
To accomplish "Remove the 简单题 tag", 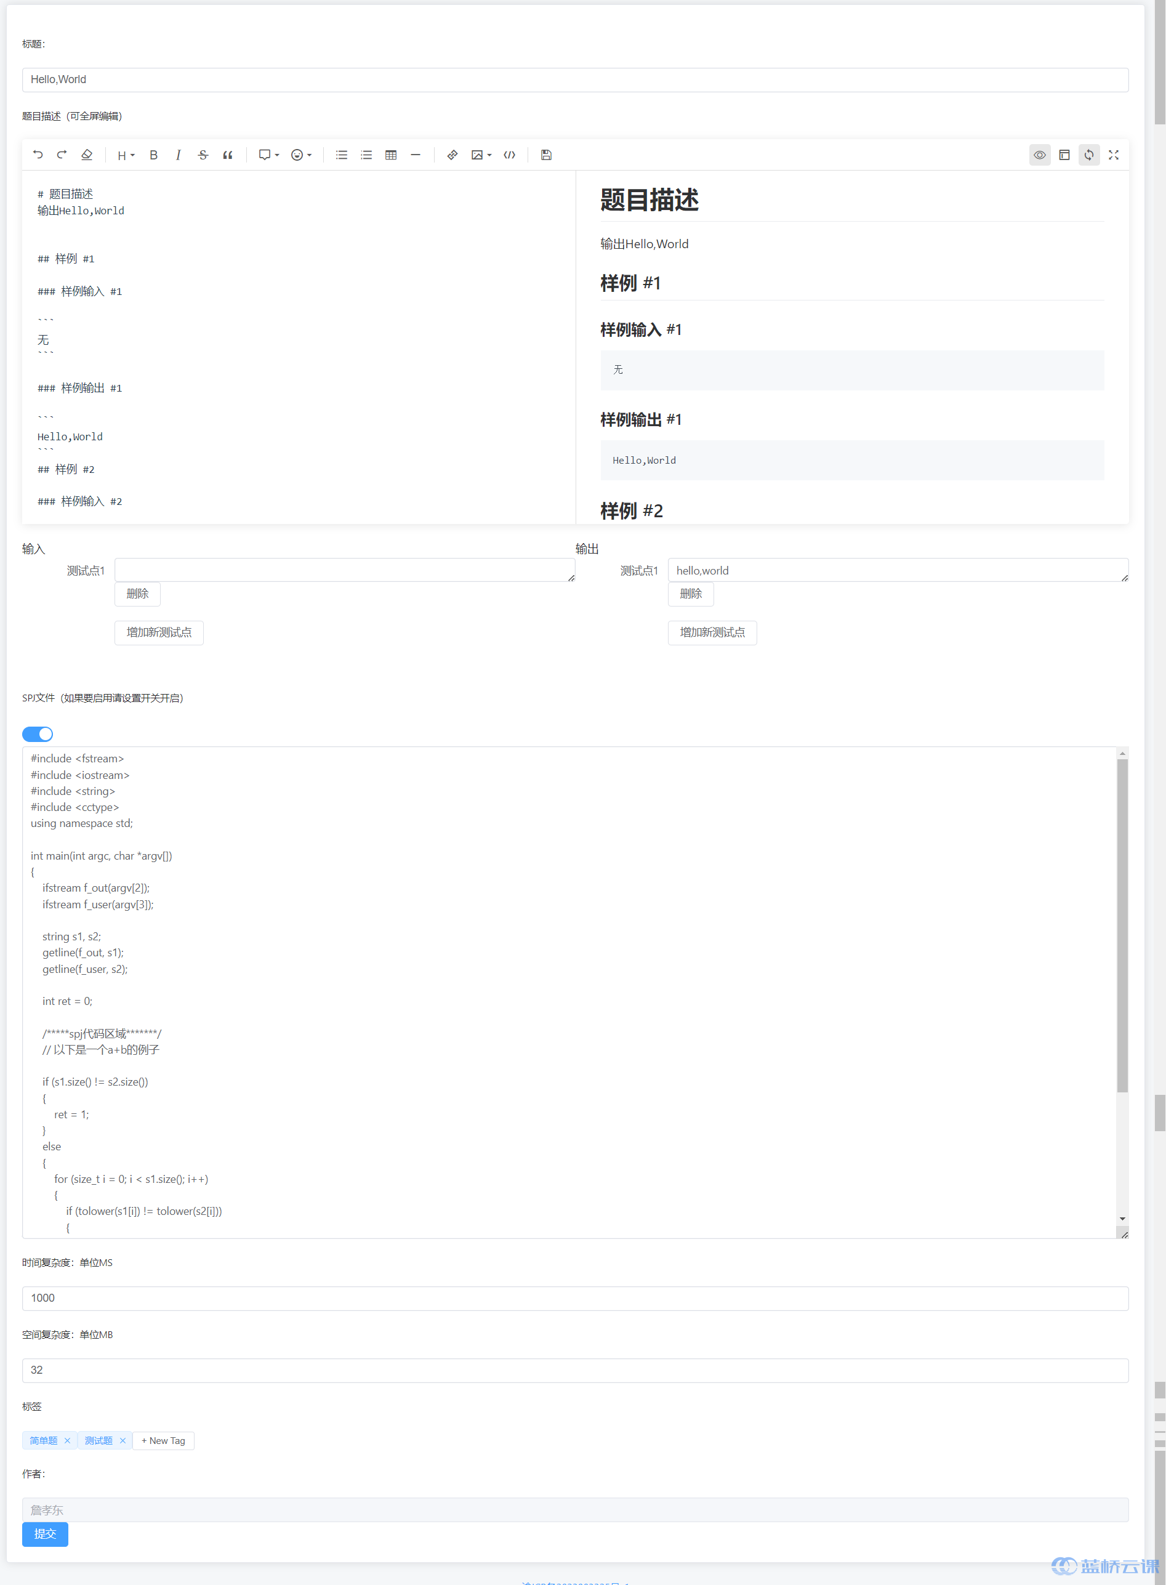I will [67, 1440].
